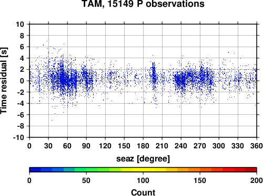Pick the green segment near colorbar 50

click(86, 170)
